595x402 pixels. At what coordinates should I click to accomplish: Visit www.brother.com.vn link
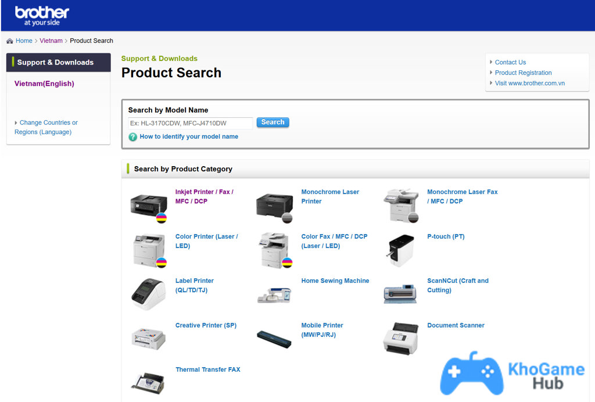click(529, 83)
